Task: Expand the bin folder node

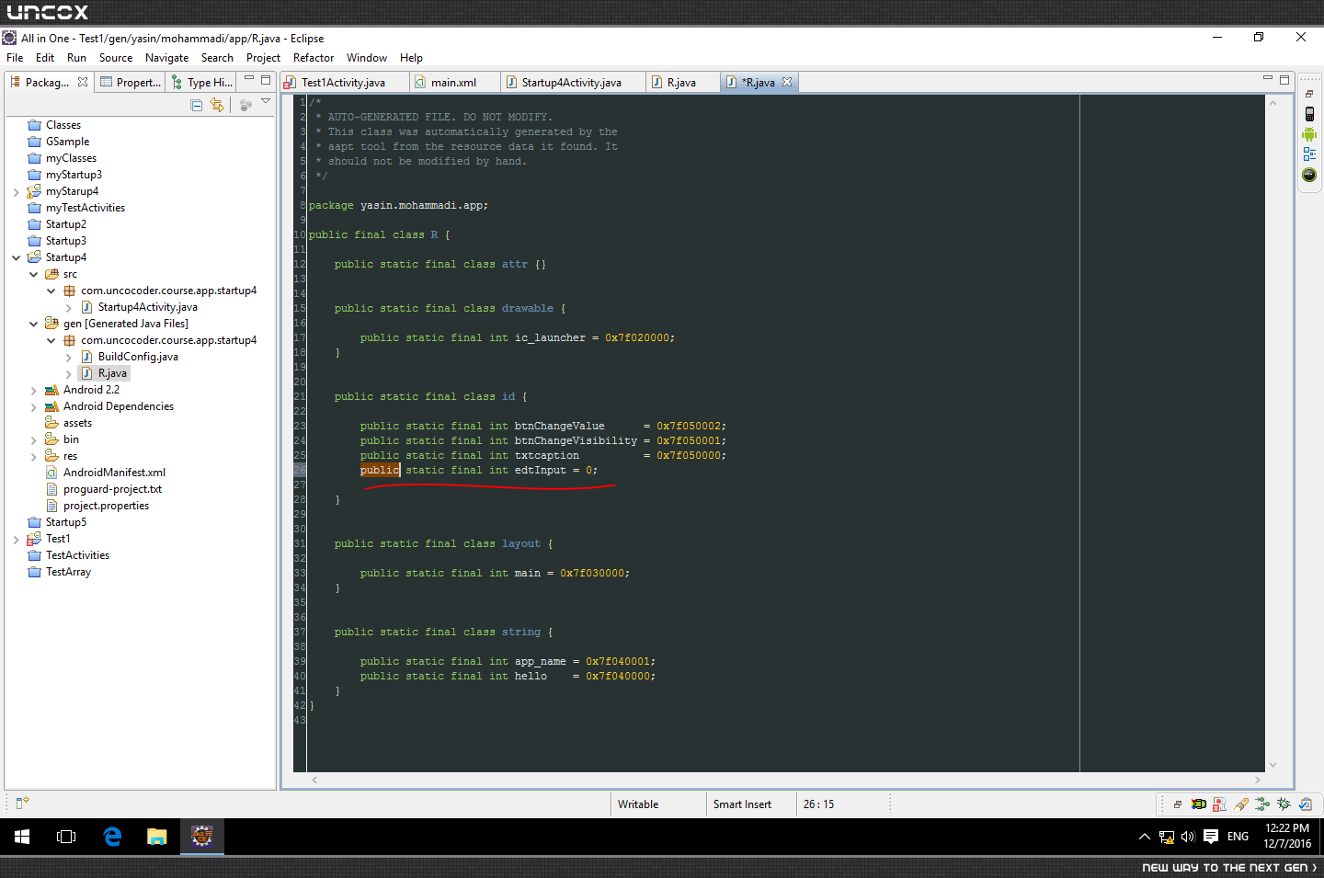Action: (x=33, y=440)
